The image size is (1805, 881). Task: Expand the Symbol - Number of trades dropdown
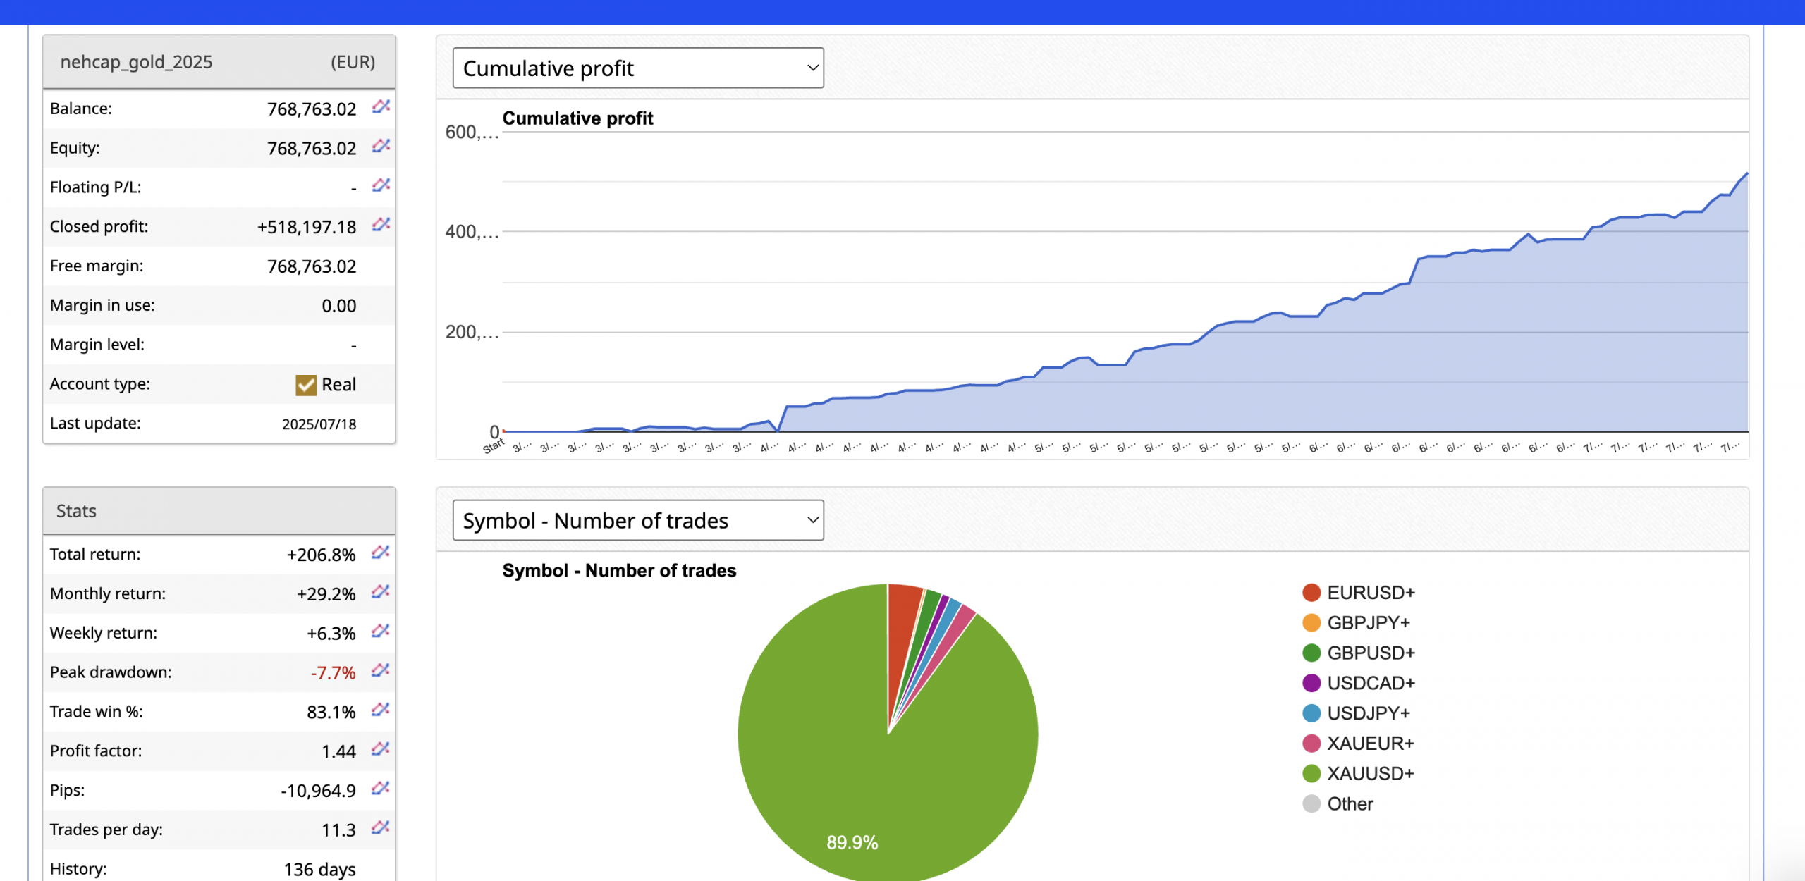[637, 521]
